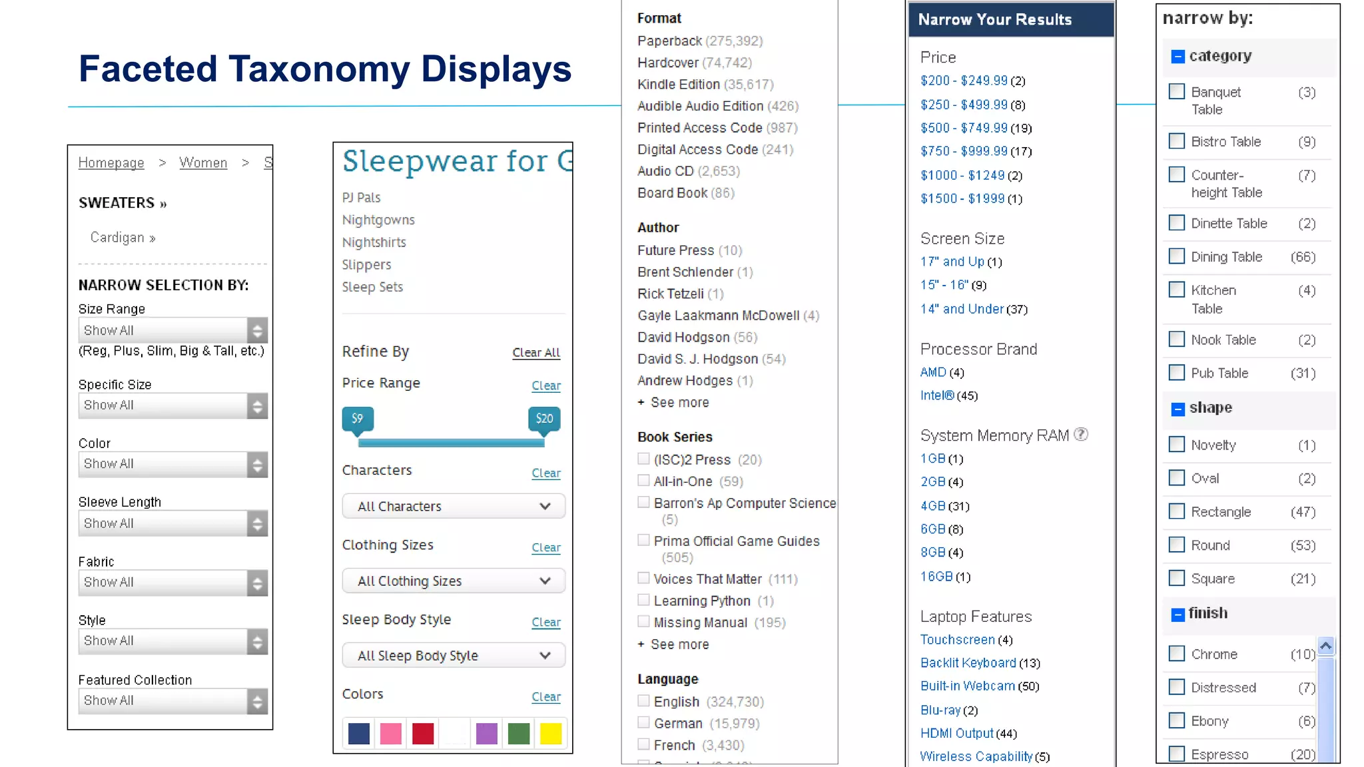
Task: Open the Specific Size dropdown
Action: click(173, 405)
